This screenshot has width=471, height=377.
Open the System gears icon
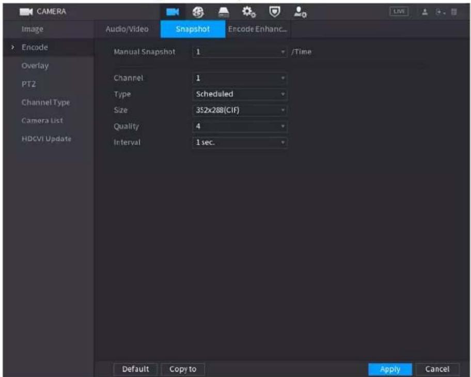click(249, 12)
